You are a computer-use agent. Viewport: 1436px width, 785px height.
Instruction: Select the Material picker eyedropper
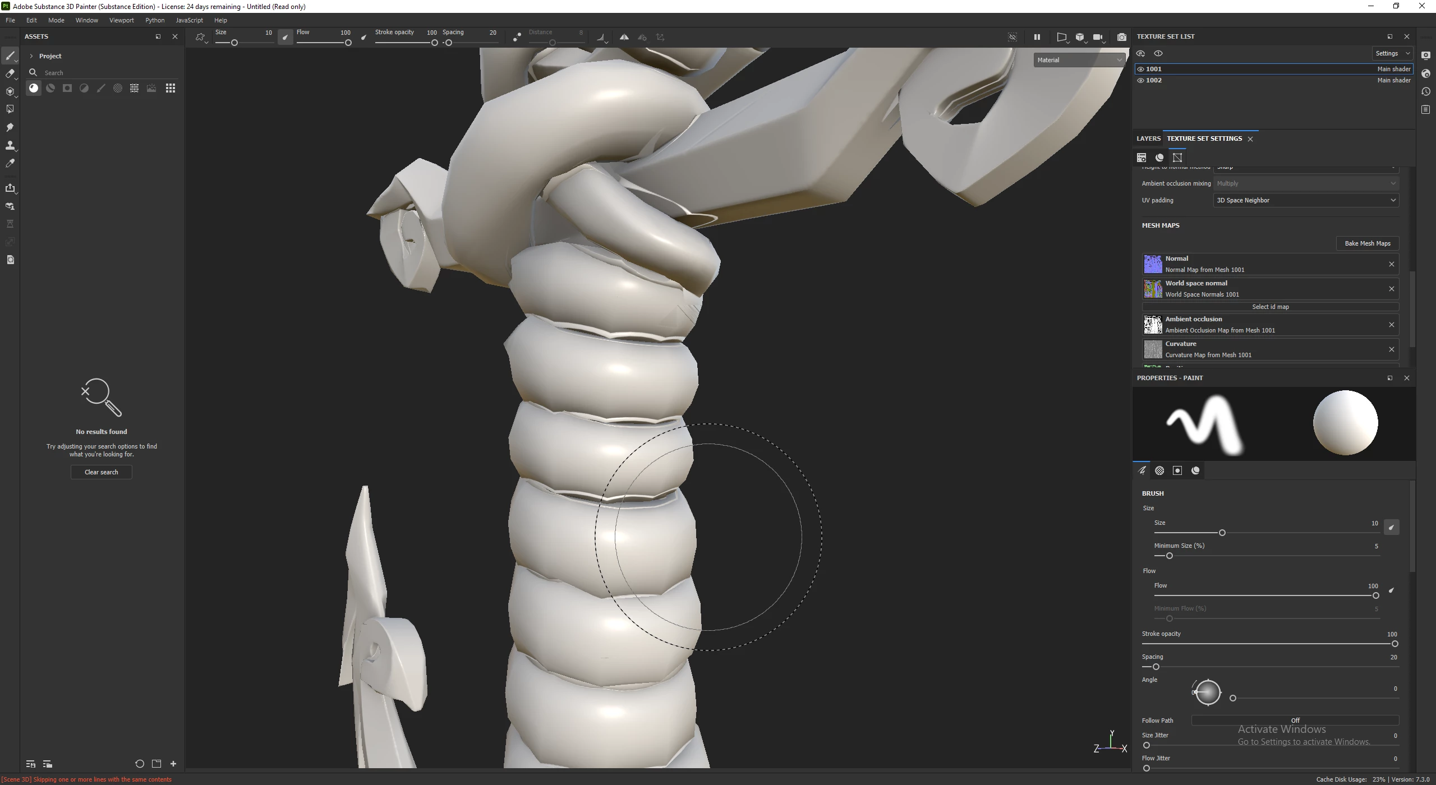click(10, 163)
